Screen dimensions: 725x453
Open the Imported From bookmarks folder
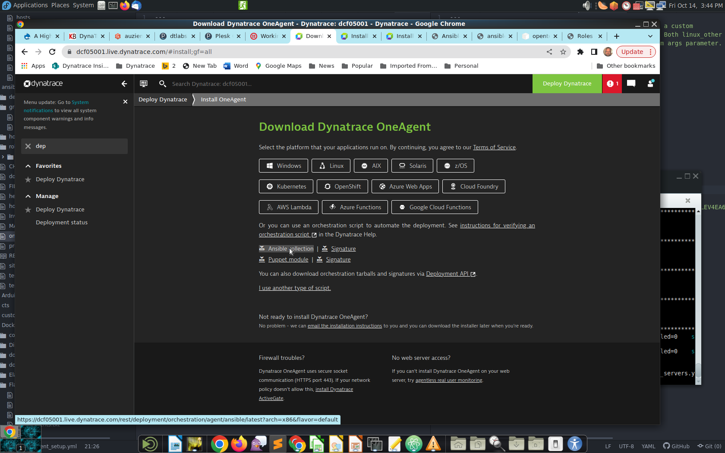coord(408,66)
